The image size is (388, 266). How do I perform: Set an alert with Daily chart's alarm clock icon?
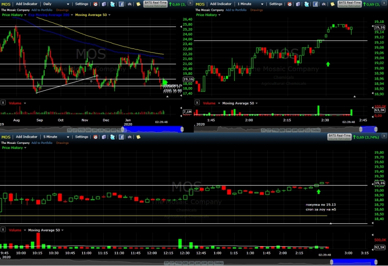point(96,4)
